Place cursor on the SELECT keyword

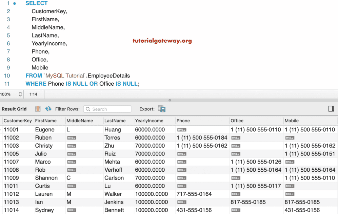(36, 3)
